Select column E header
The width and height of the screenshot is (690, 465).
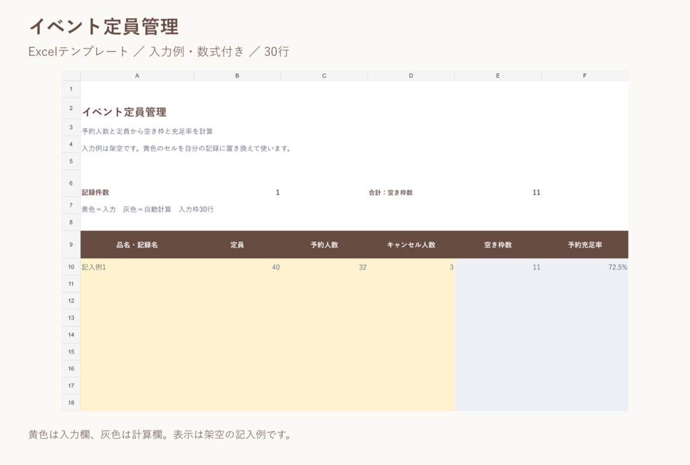pos(498,75)
